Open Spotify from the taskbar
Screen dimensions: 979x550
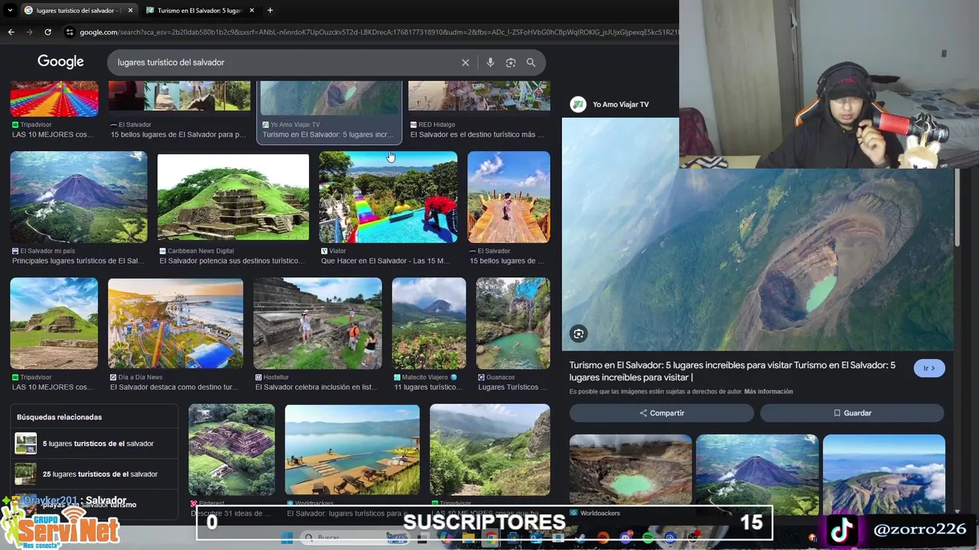[648, 539]
